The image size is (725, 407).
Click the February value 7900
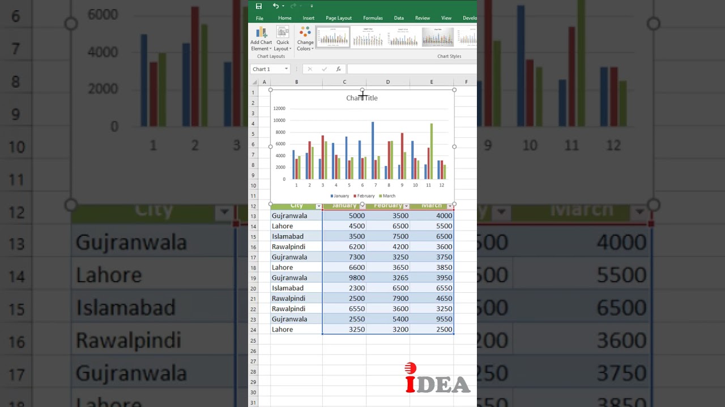coord(400,298)
